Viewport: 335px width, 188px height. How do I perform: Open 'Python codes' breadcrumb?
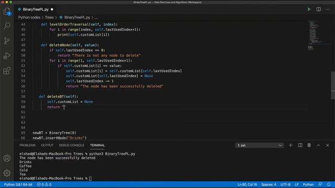coord(29,17)
